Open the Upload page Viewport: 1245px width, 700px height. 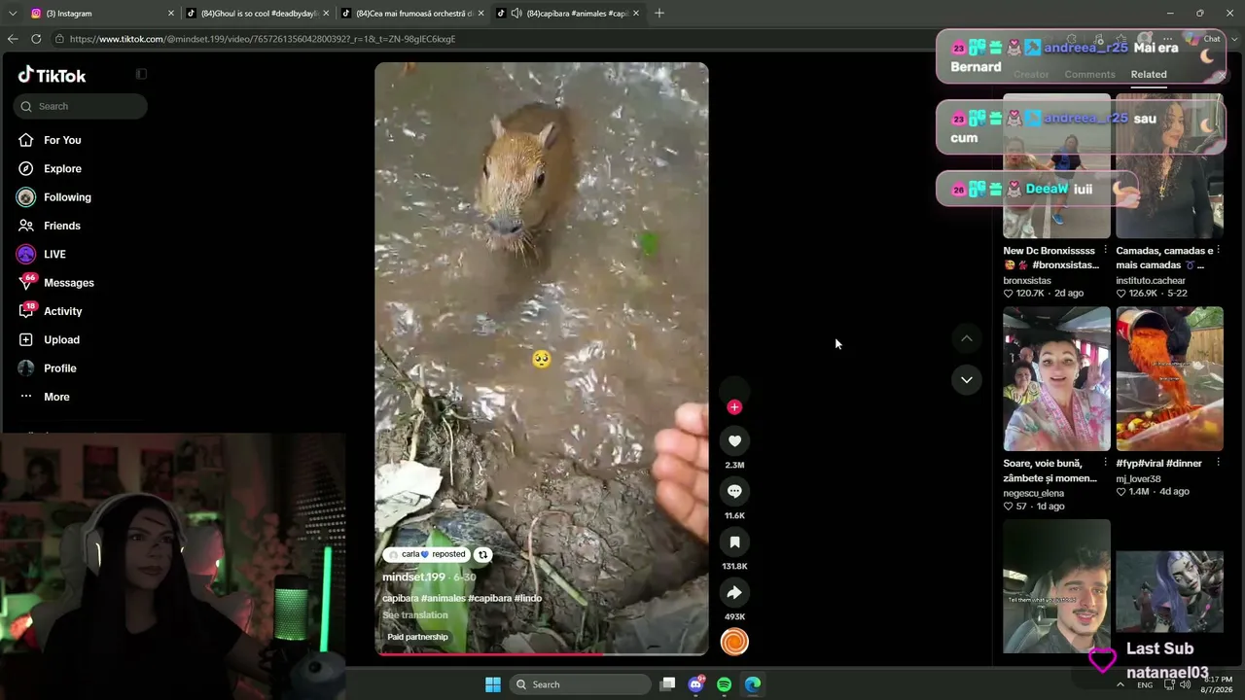[x=61, y=339]
